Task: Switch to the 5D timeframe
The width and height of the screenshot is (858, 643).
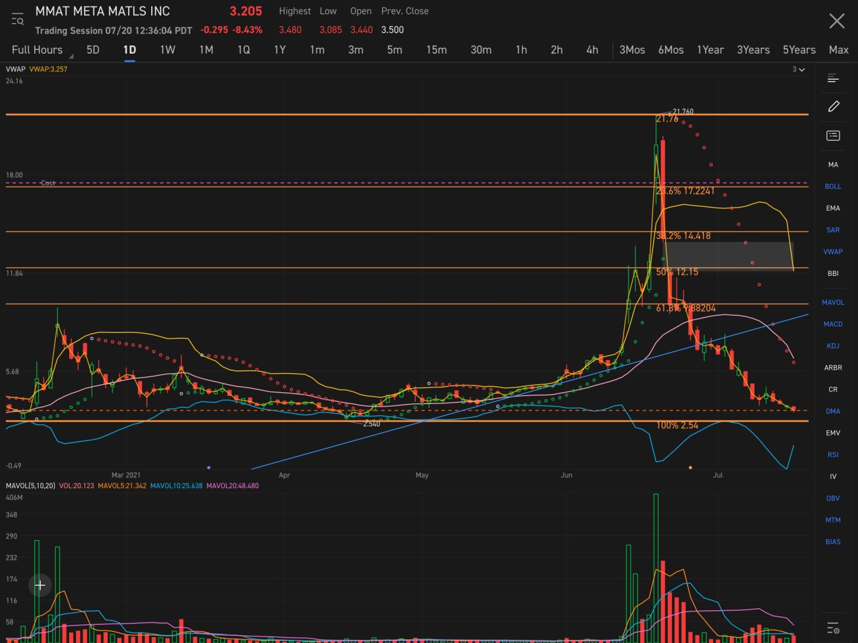Action: point(93,50)
